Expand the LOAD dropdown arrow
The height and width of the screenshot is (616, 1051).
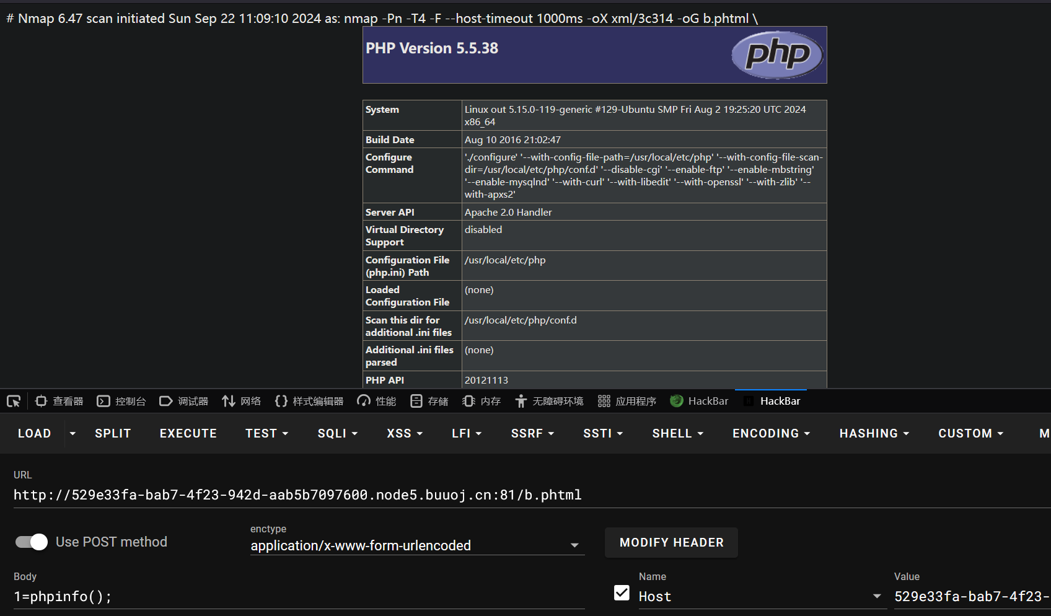click(73, 433)
